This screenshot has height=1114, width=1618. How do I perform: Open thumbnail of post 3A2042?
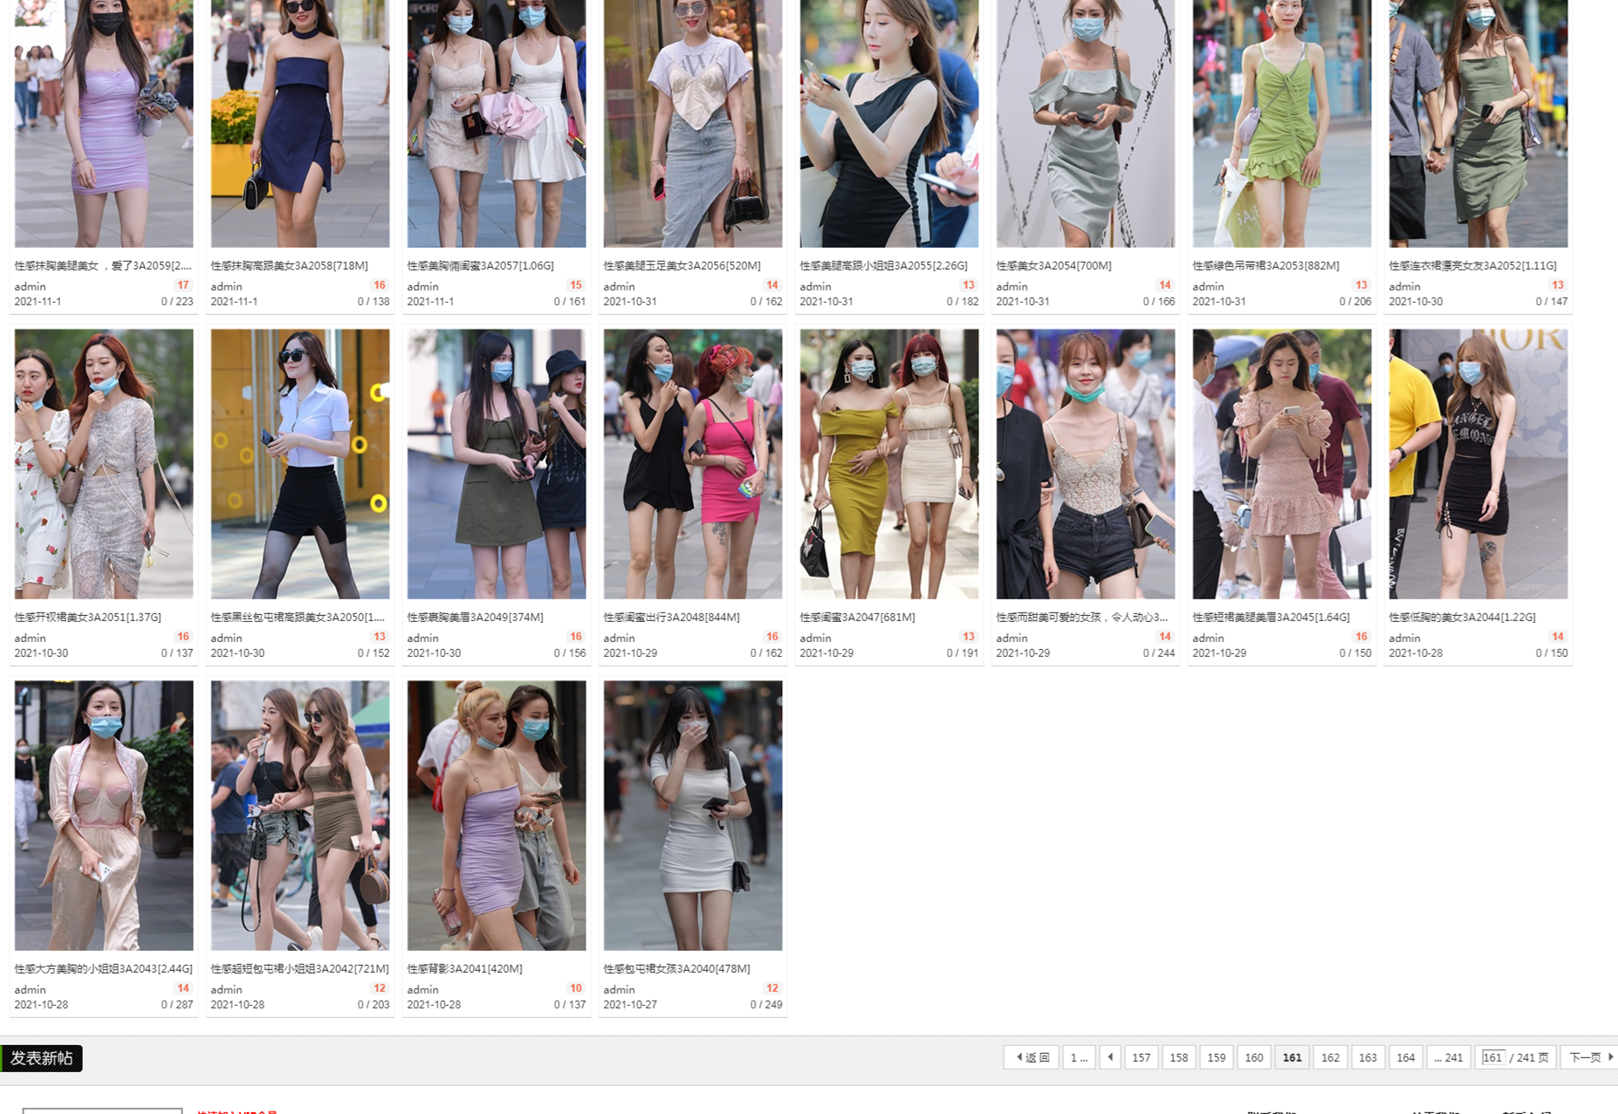[300, 816]
